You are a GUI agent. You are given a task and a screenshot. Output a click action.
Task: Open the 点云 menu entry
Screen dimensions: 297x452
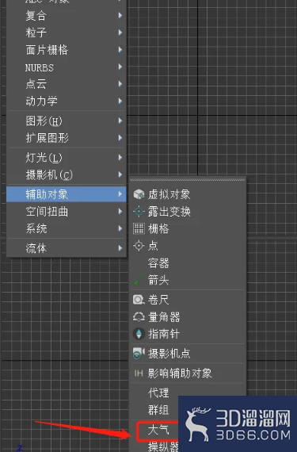pyautogui.click(x=67, y=84)
